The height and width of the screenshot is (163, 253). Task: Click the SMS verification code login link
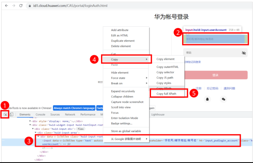(x=192, y=62)
